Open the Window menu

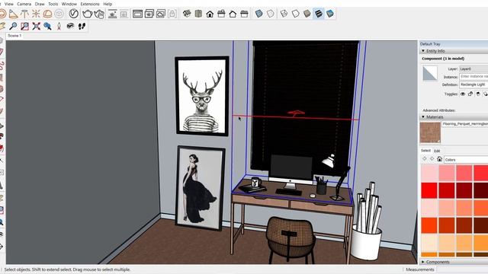click(69, 4)
